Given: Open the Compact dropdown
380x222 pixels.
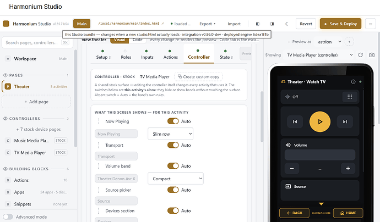Looking at the screenshot, I should click(x=176, y=179).
